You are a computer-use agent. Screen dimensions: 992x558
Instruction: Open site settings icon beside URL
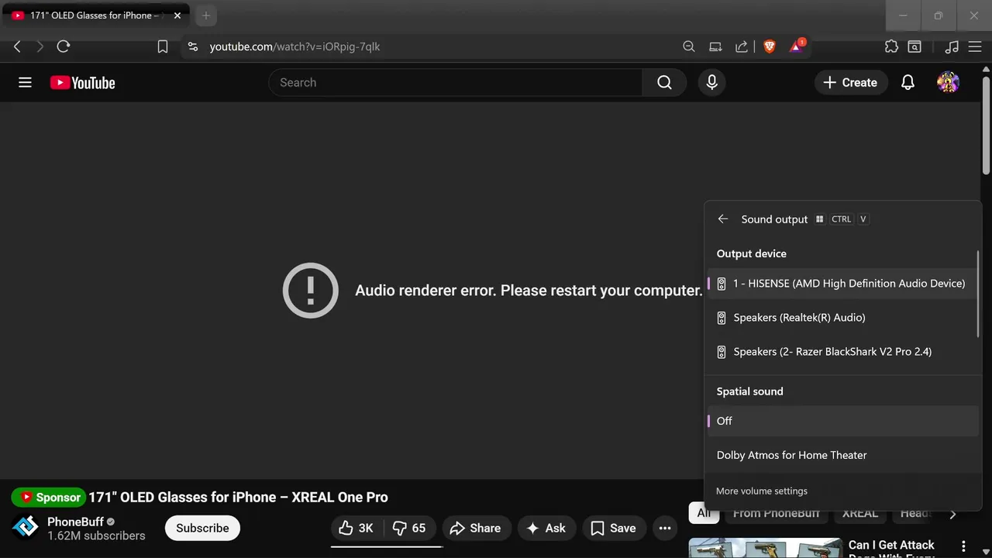coord(193,46)
